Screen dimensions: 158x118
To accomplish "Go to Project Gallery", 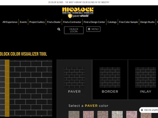I will pos(37,22).
